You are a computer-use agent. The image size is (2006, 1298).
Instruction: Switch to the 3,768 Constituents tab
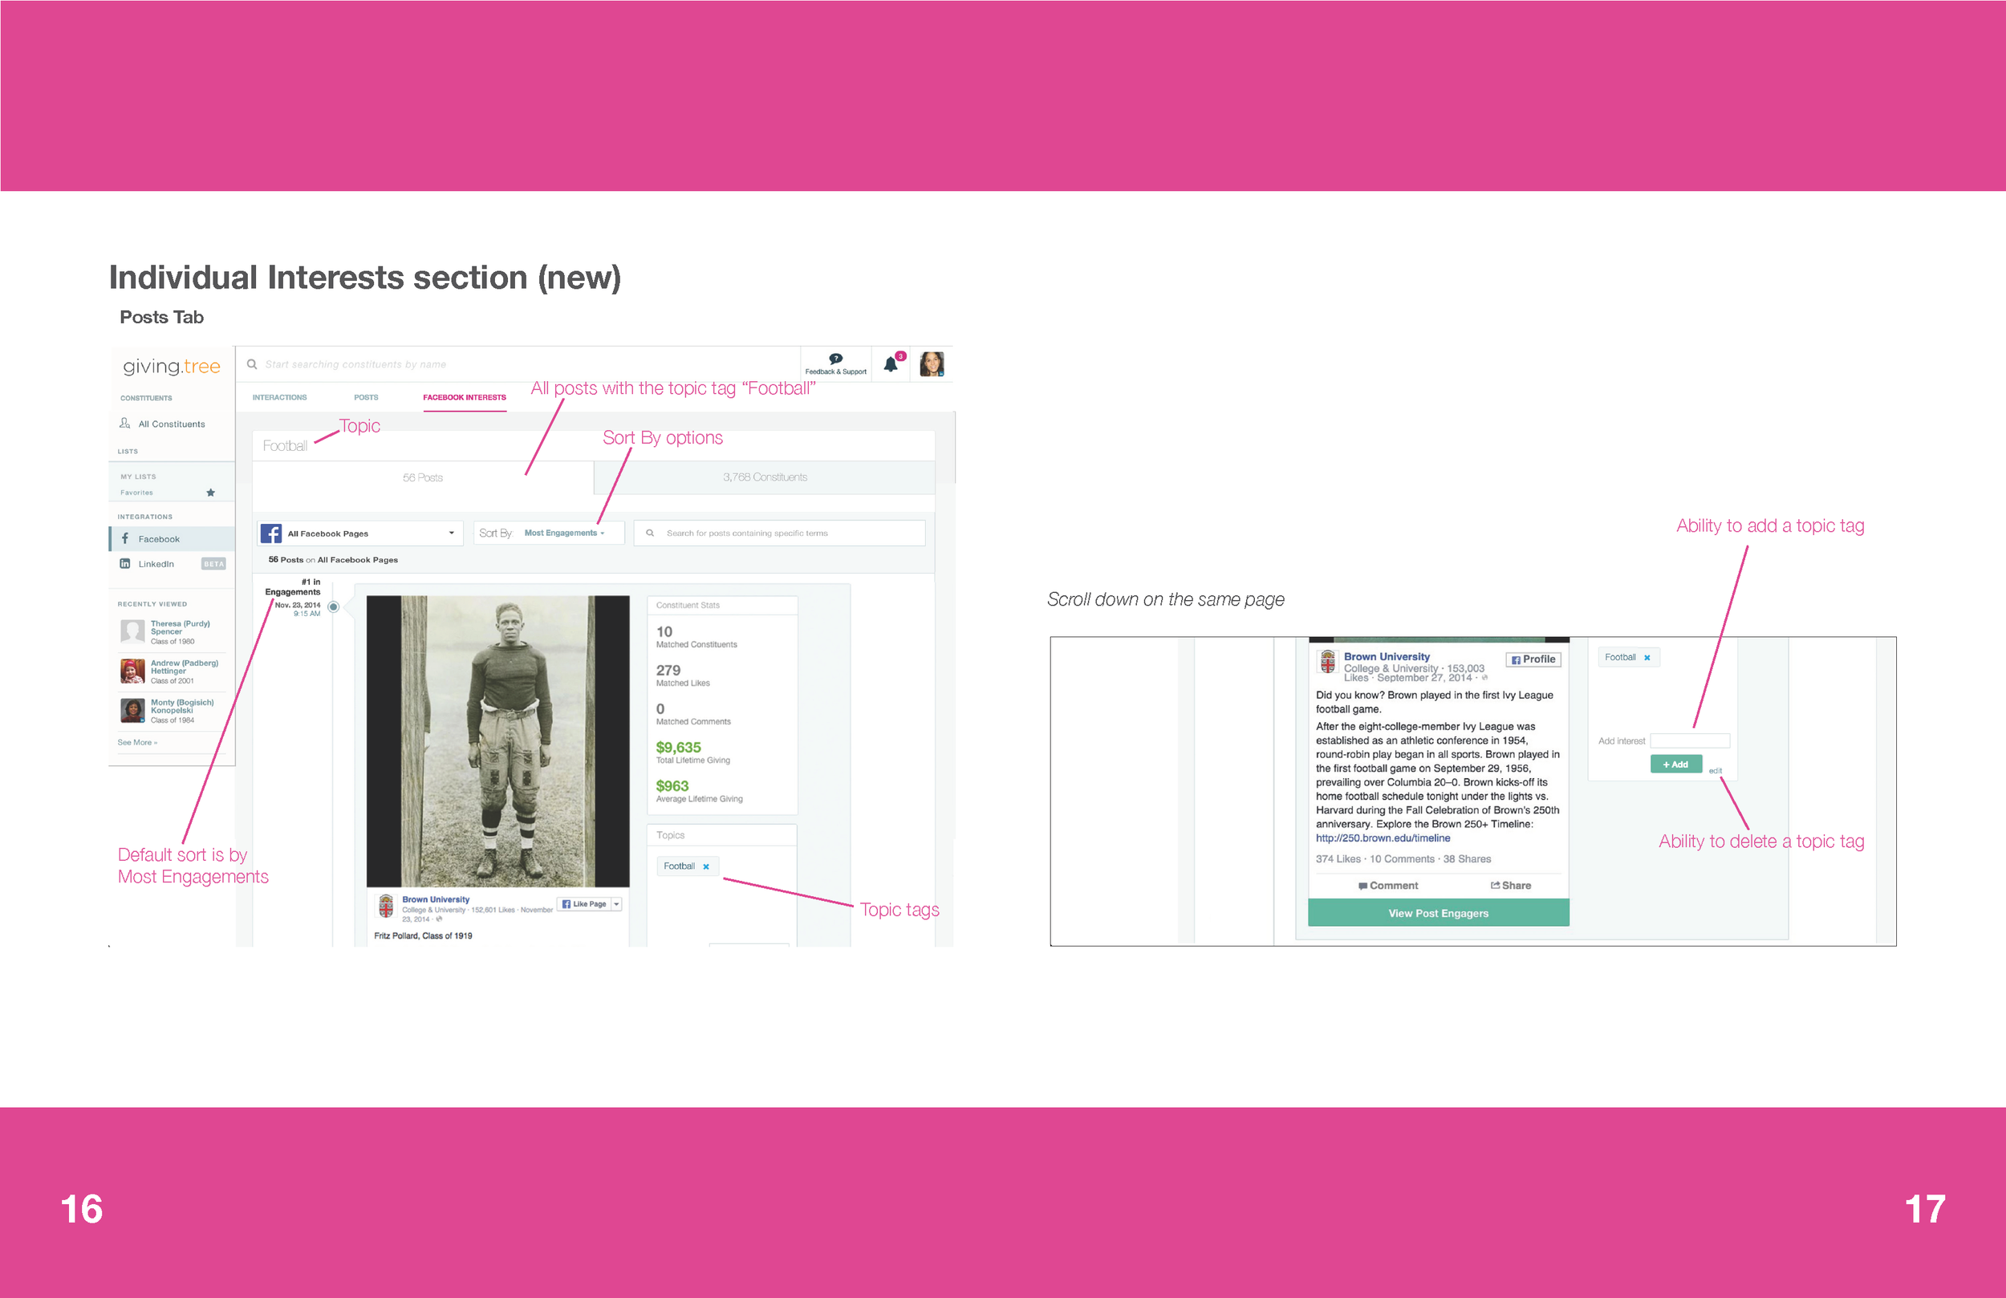coord(765,477)
